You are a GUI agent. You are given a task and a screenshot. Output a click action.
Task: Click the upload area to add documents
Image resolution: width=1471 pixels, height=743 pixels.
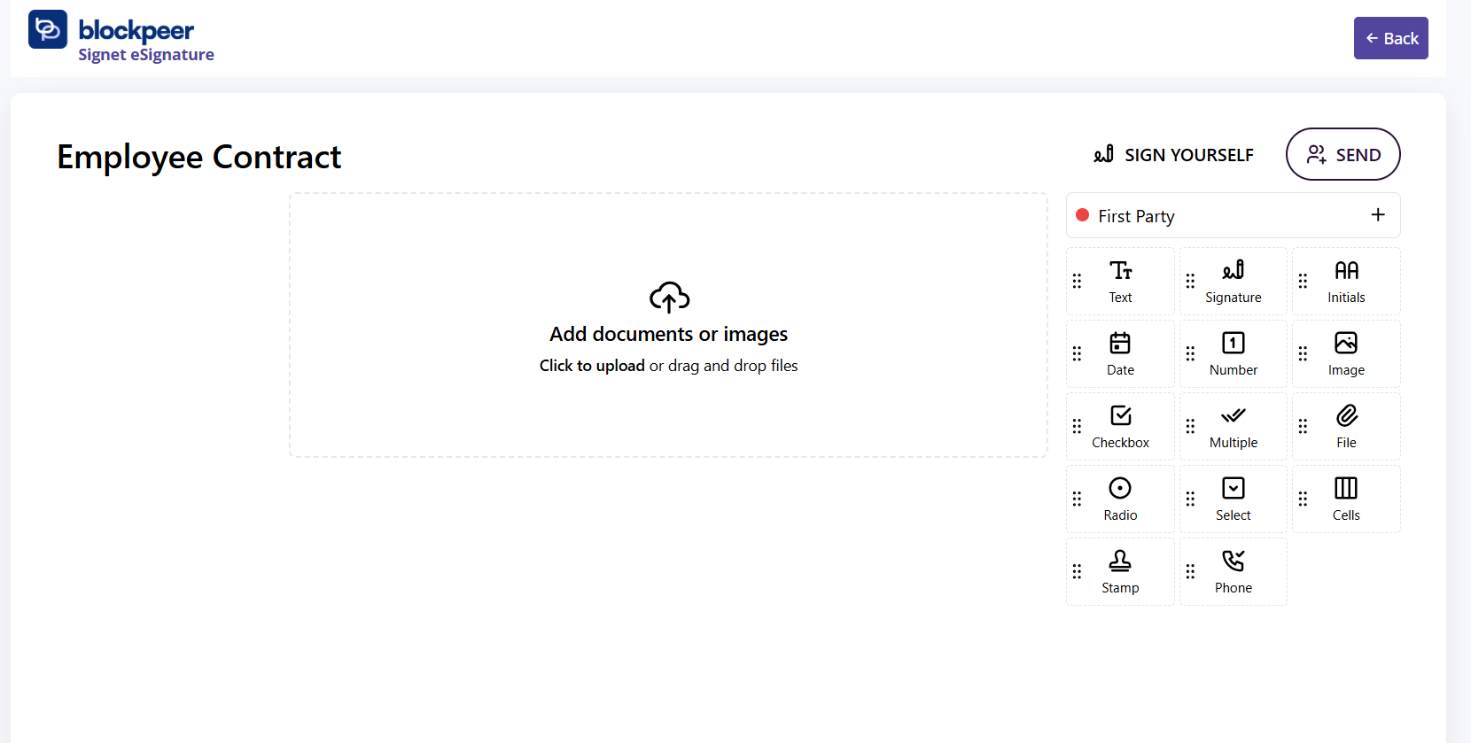668,326
